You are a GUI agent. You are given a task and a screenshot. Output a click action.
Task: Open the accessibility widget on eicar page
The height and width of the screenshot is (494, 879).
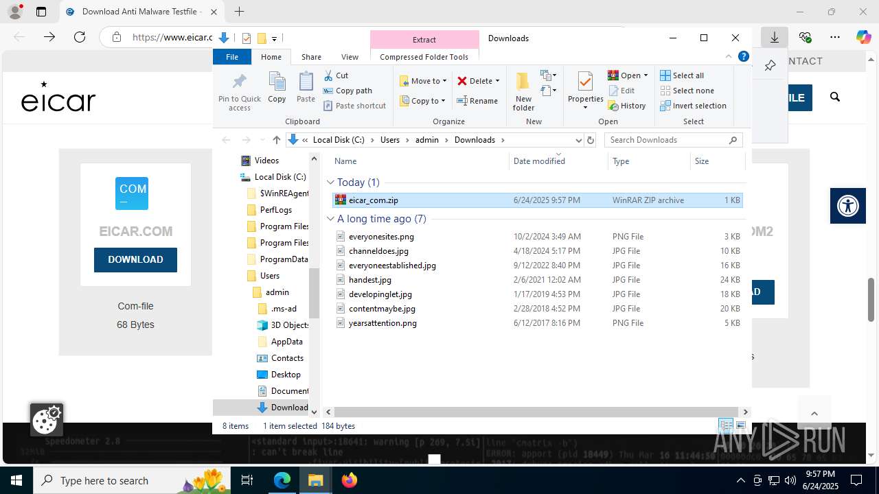(x=847, y=206)
